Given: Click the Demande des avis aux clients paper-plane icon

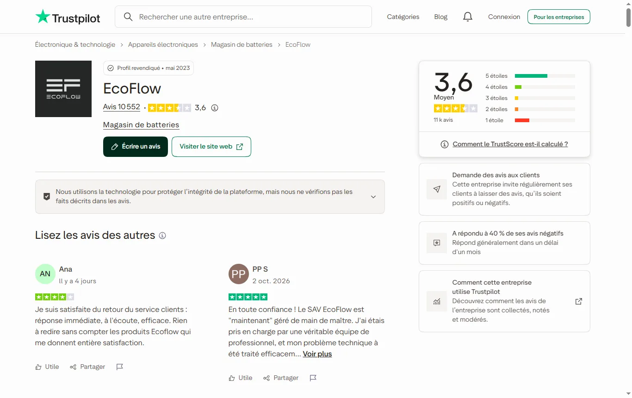Looking at the screenshot, I should point(437,189).
